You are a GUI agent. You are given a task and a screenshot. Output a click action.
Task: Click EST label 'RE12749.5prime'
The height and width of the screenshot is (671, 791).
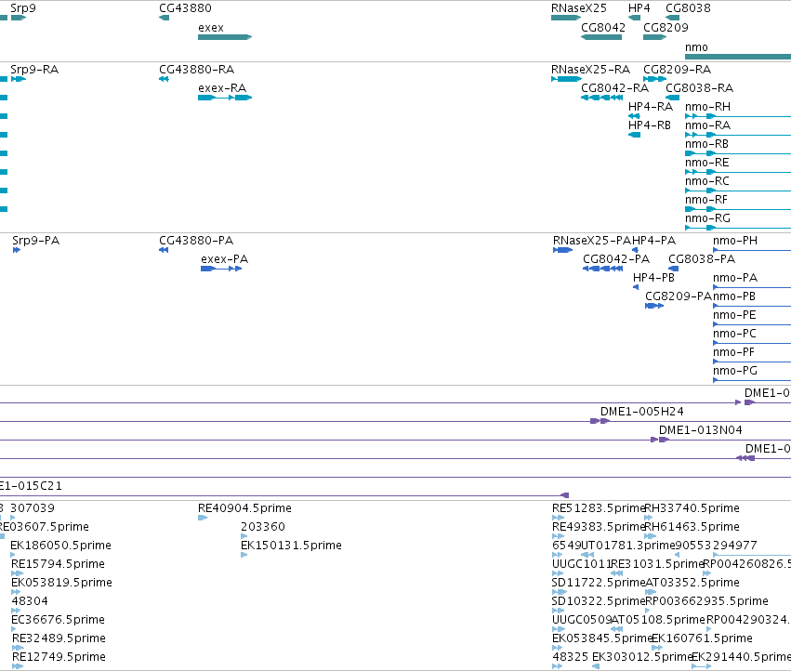tap(59, 658)
